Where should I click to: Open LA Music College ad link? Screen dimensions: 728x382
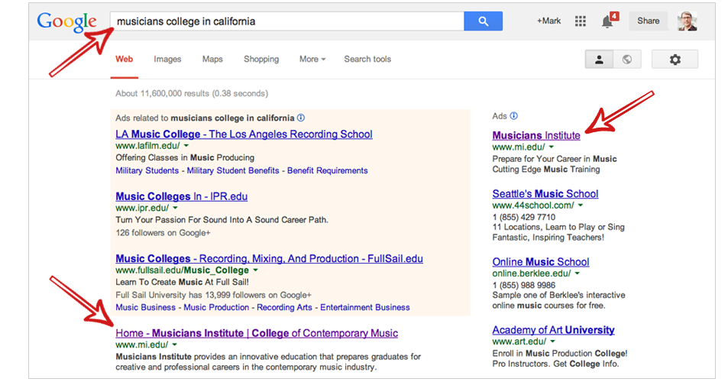tap(244, 134)
